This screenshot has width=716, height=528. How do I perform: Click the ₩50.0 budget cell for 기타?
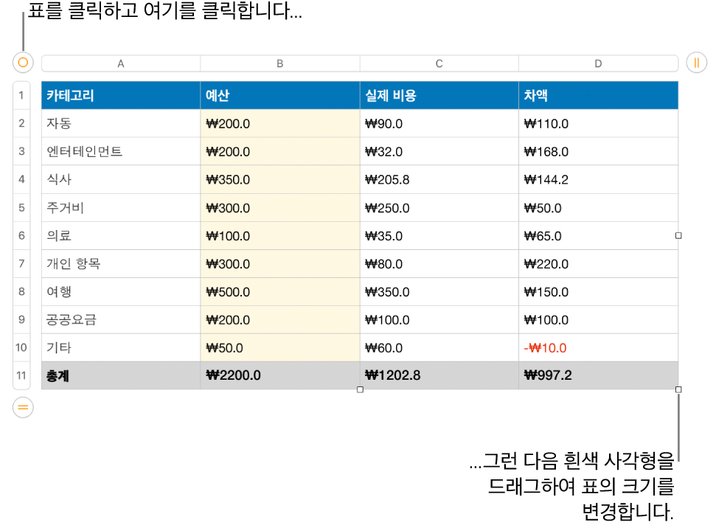280,347
